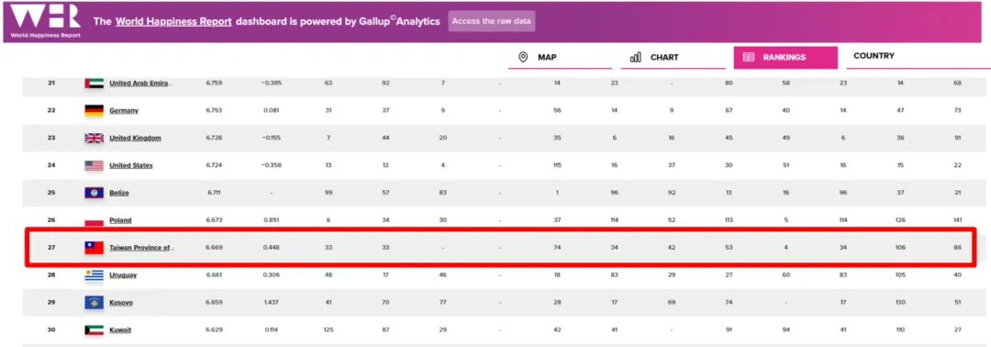Open the World Happiness Report link
991x347 pixels.
click(x=173, y=21)
